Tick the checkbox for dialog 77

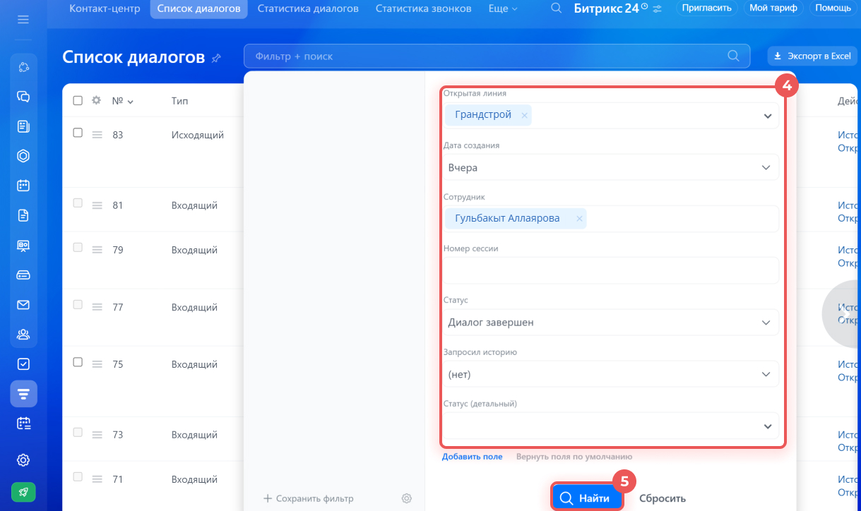tap(78, 305)
